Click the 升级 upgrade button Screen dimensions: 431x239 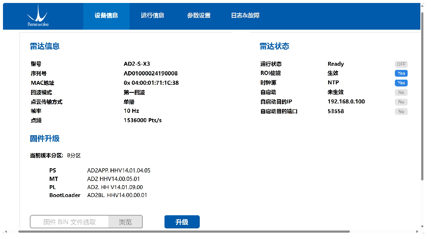tap(182, 222)
